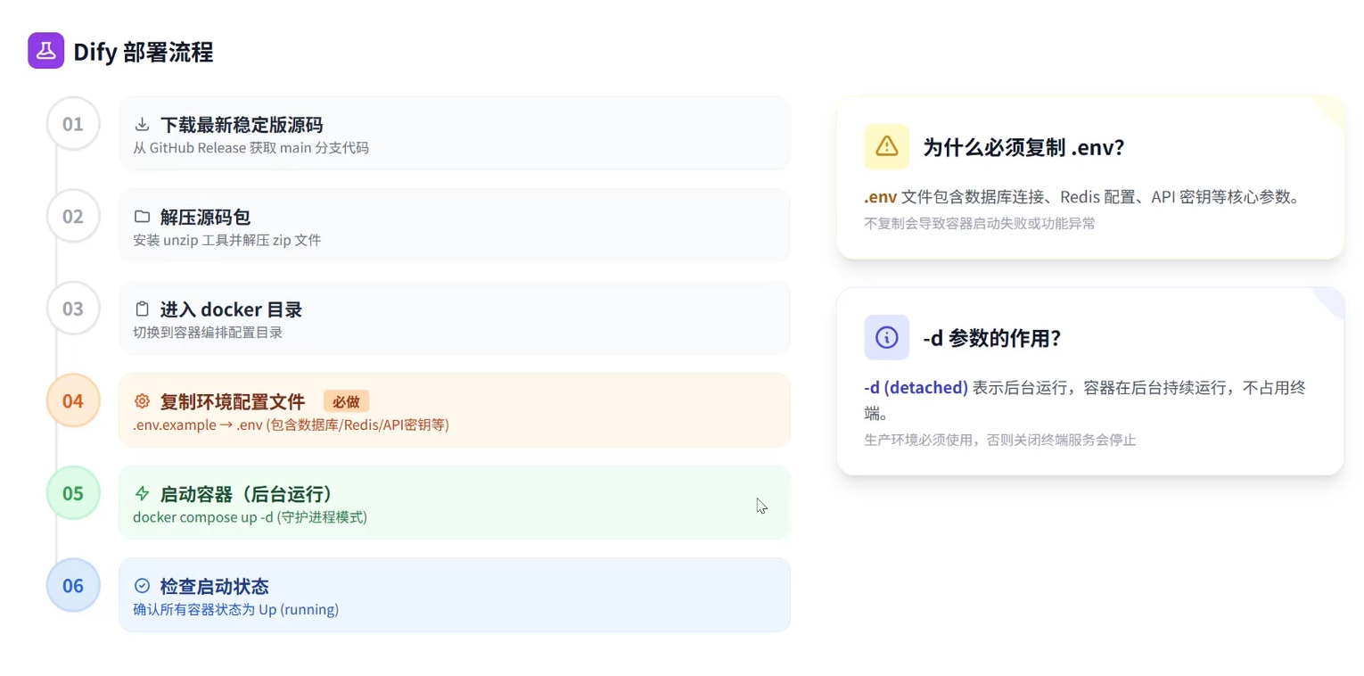Click the 生产环境必须使用 footnote text
Image resolution: width=1364 pixels, height=676 pixels.
tap(1000, 440)
